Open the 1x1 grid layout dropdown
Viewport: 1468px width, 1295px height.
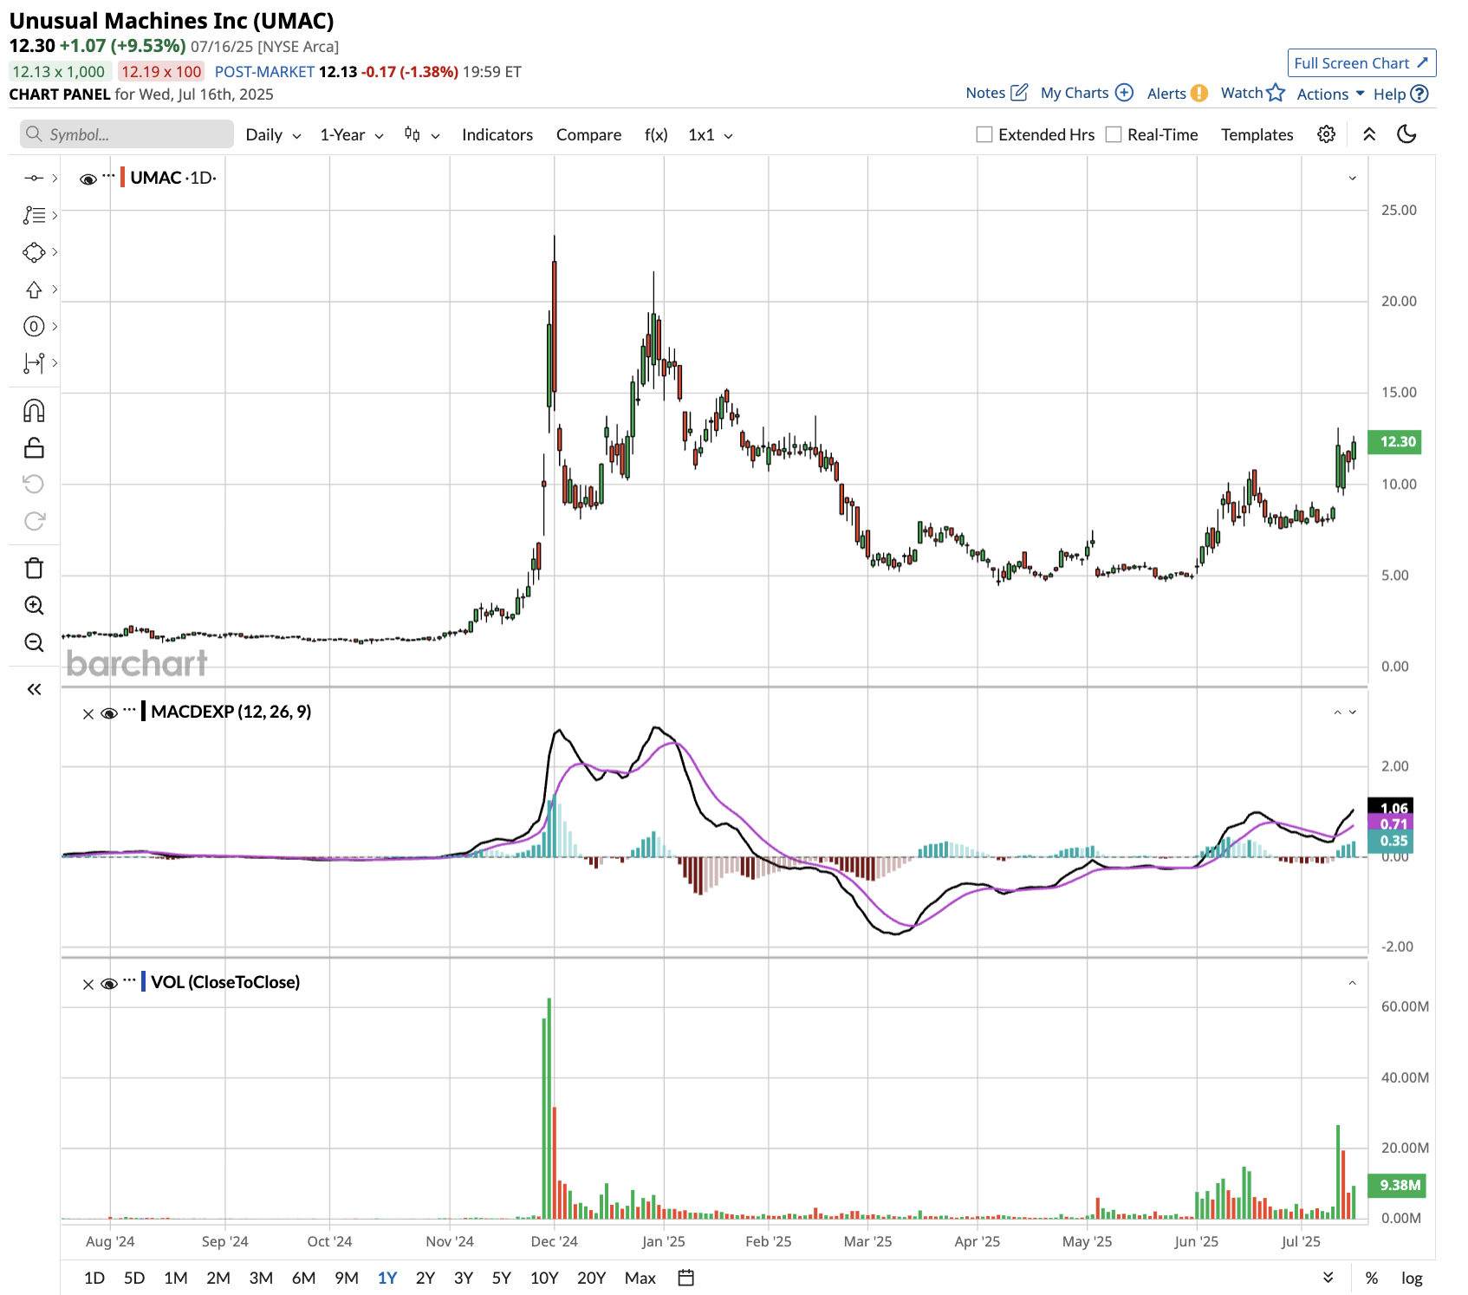tap(711, 134)
